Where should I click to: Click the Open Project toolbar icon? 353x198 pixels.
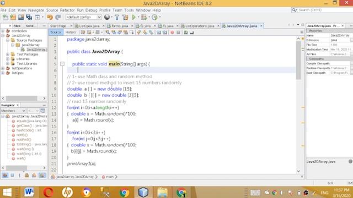click(x=21, y=17)
